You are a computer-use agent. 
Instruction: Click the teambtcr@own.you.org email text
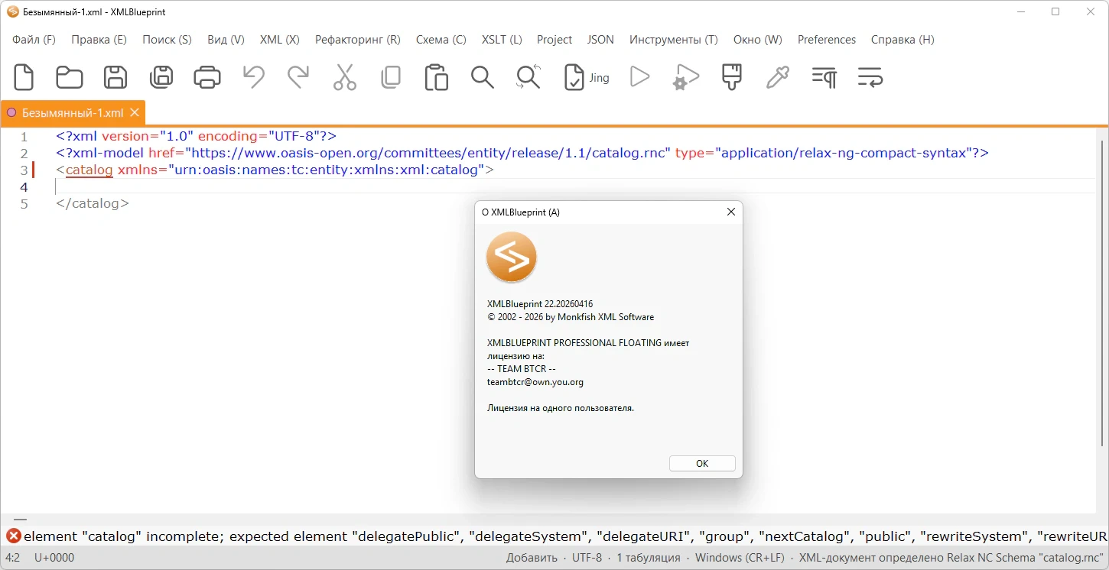[x=535, y=382]
